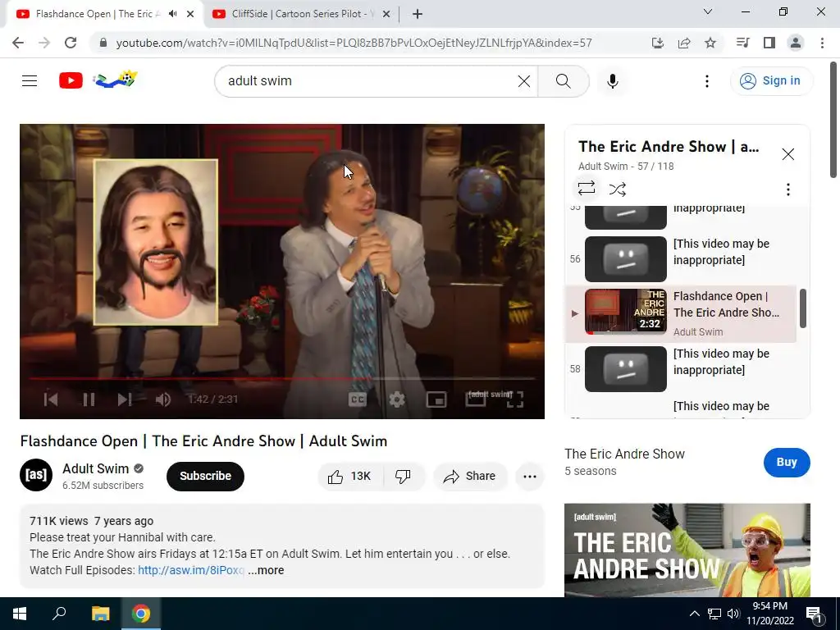Enter full screen mode

coord(514,399)
